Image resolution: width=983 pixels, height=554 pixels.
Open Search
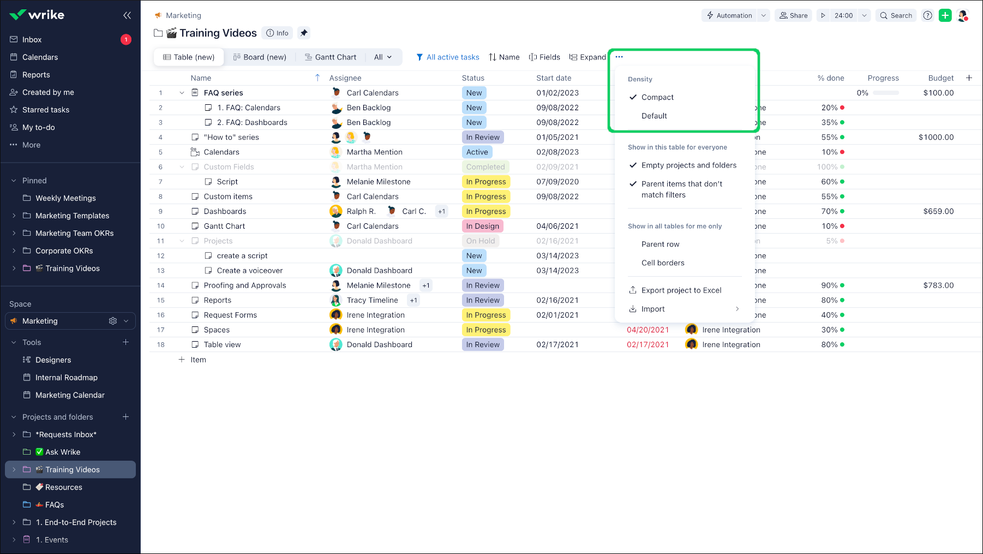coord(896,15)
